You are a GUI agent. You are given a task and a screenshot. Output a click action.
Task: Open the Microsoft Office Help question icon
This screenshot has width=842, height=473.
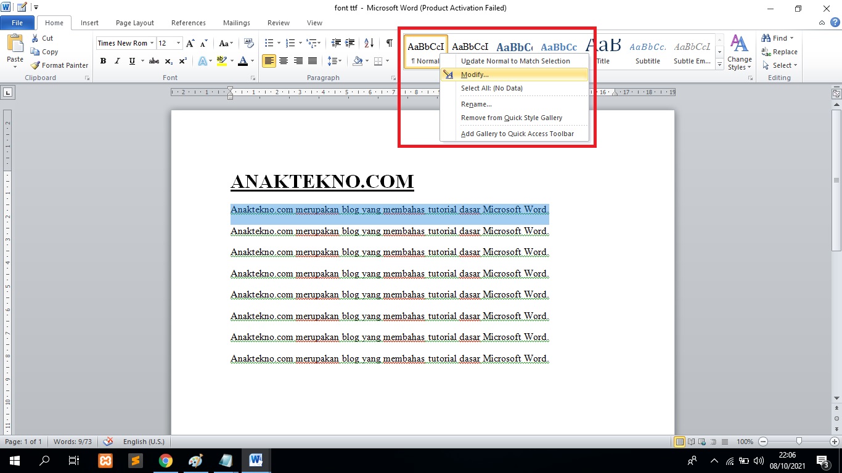click(x=835, y=23)
